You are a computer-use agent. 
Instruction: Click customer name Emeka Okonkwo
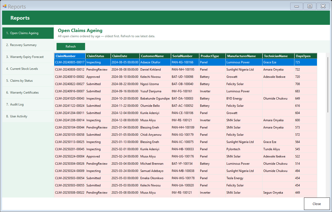tap(155, 178)
